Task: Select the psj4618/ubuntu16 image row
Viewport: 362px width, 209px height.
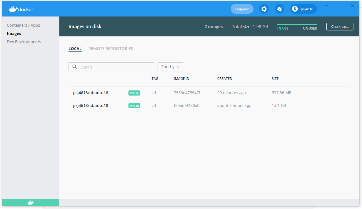Action: [x=209, y=93]
